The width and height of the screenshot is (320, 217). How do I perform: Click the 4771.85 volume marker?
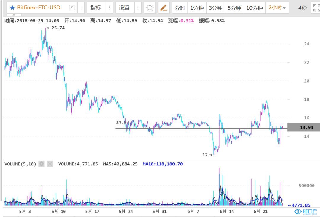coord(299,205)
